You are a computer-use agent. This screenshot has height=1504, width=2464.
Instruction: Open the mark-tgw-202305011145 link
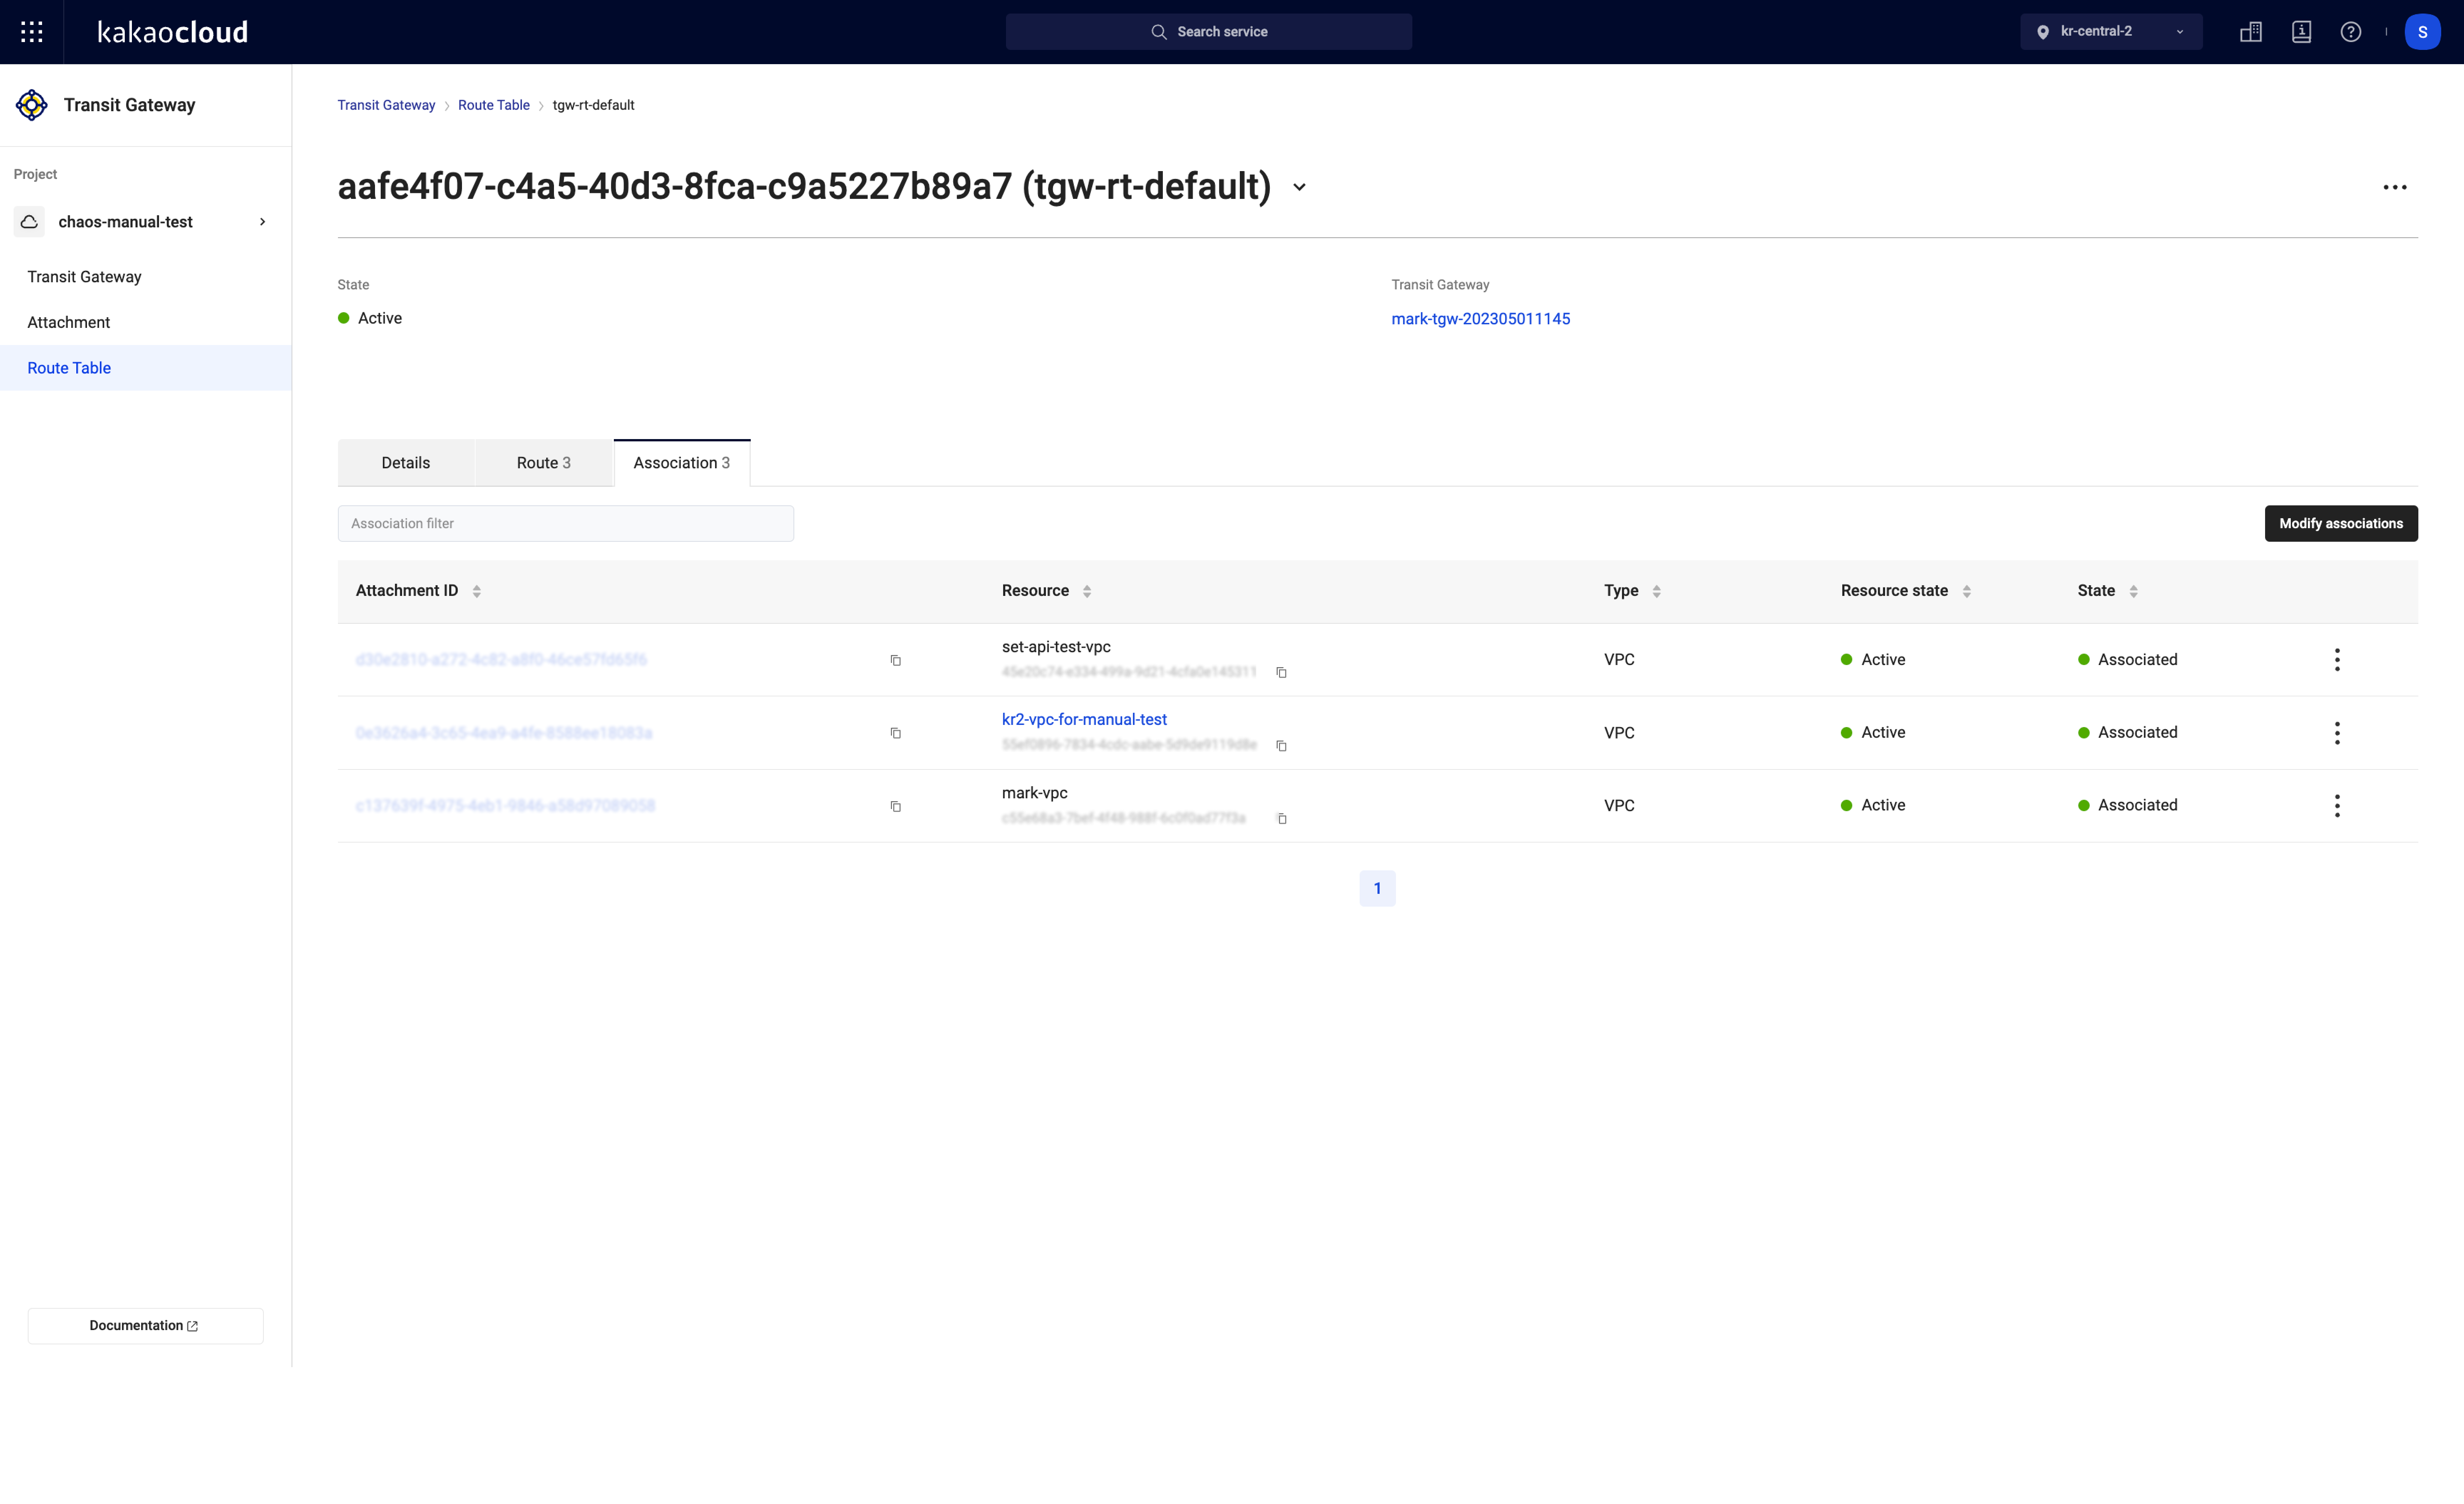[1481, 319]
